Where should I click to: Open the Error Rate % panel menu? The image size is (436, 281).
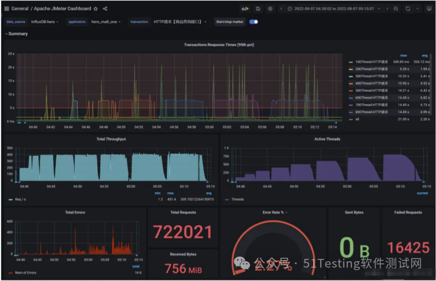point(275,212)
